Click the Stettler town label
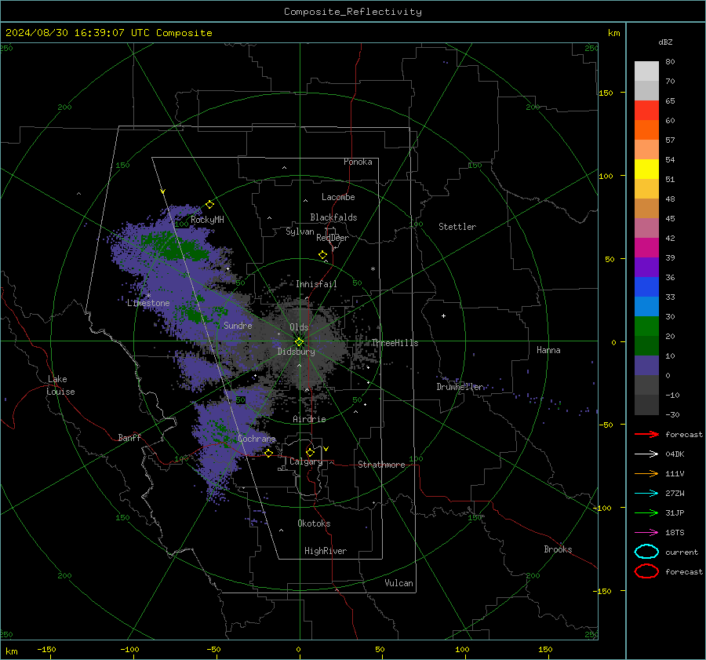Screen dimensions: 706x660 pyautogui.click(x=457, y=227)
